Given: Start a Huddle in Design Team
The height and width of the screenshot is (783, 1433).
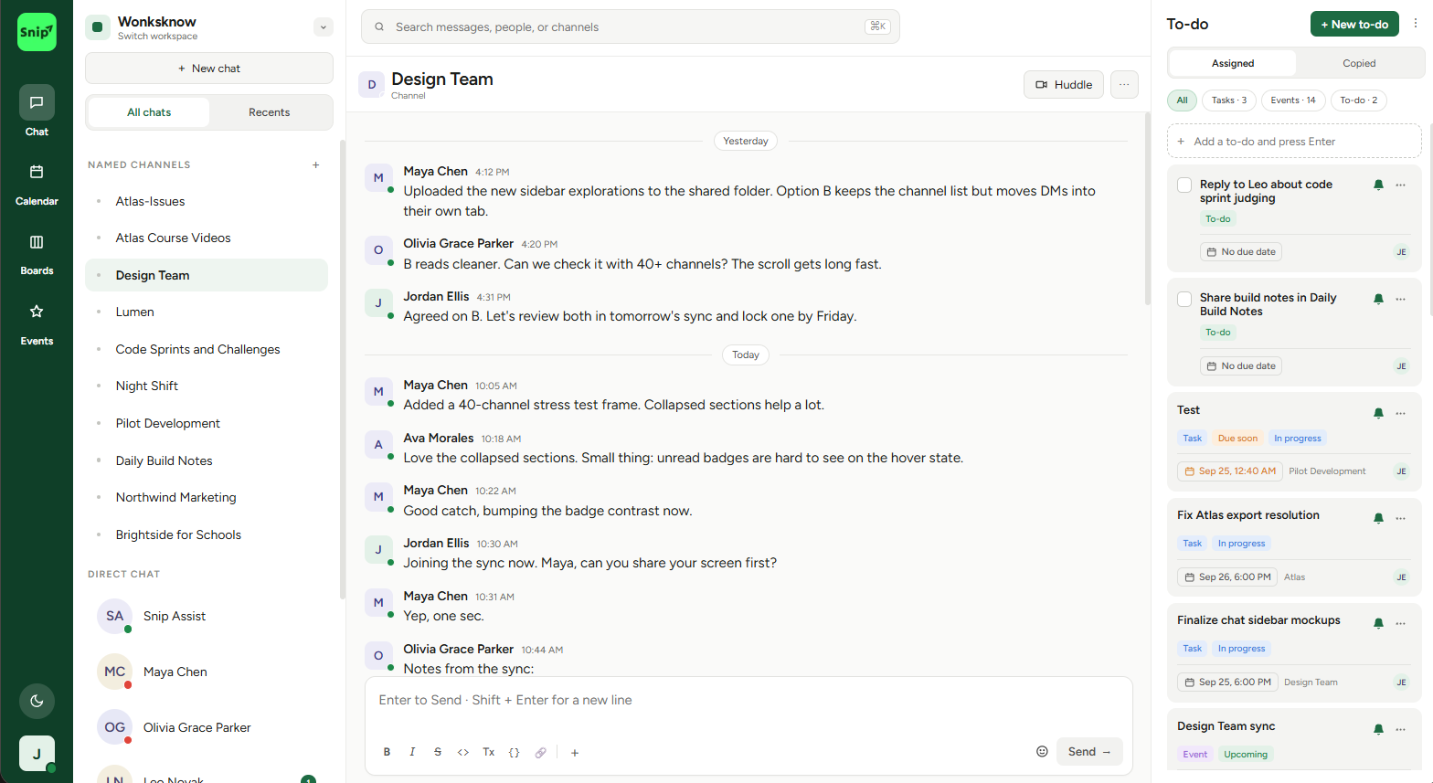Looking at the screenshot, I should coord(1064,85).
